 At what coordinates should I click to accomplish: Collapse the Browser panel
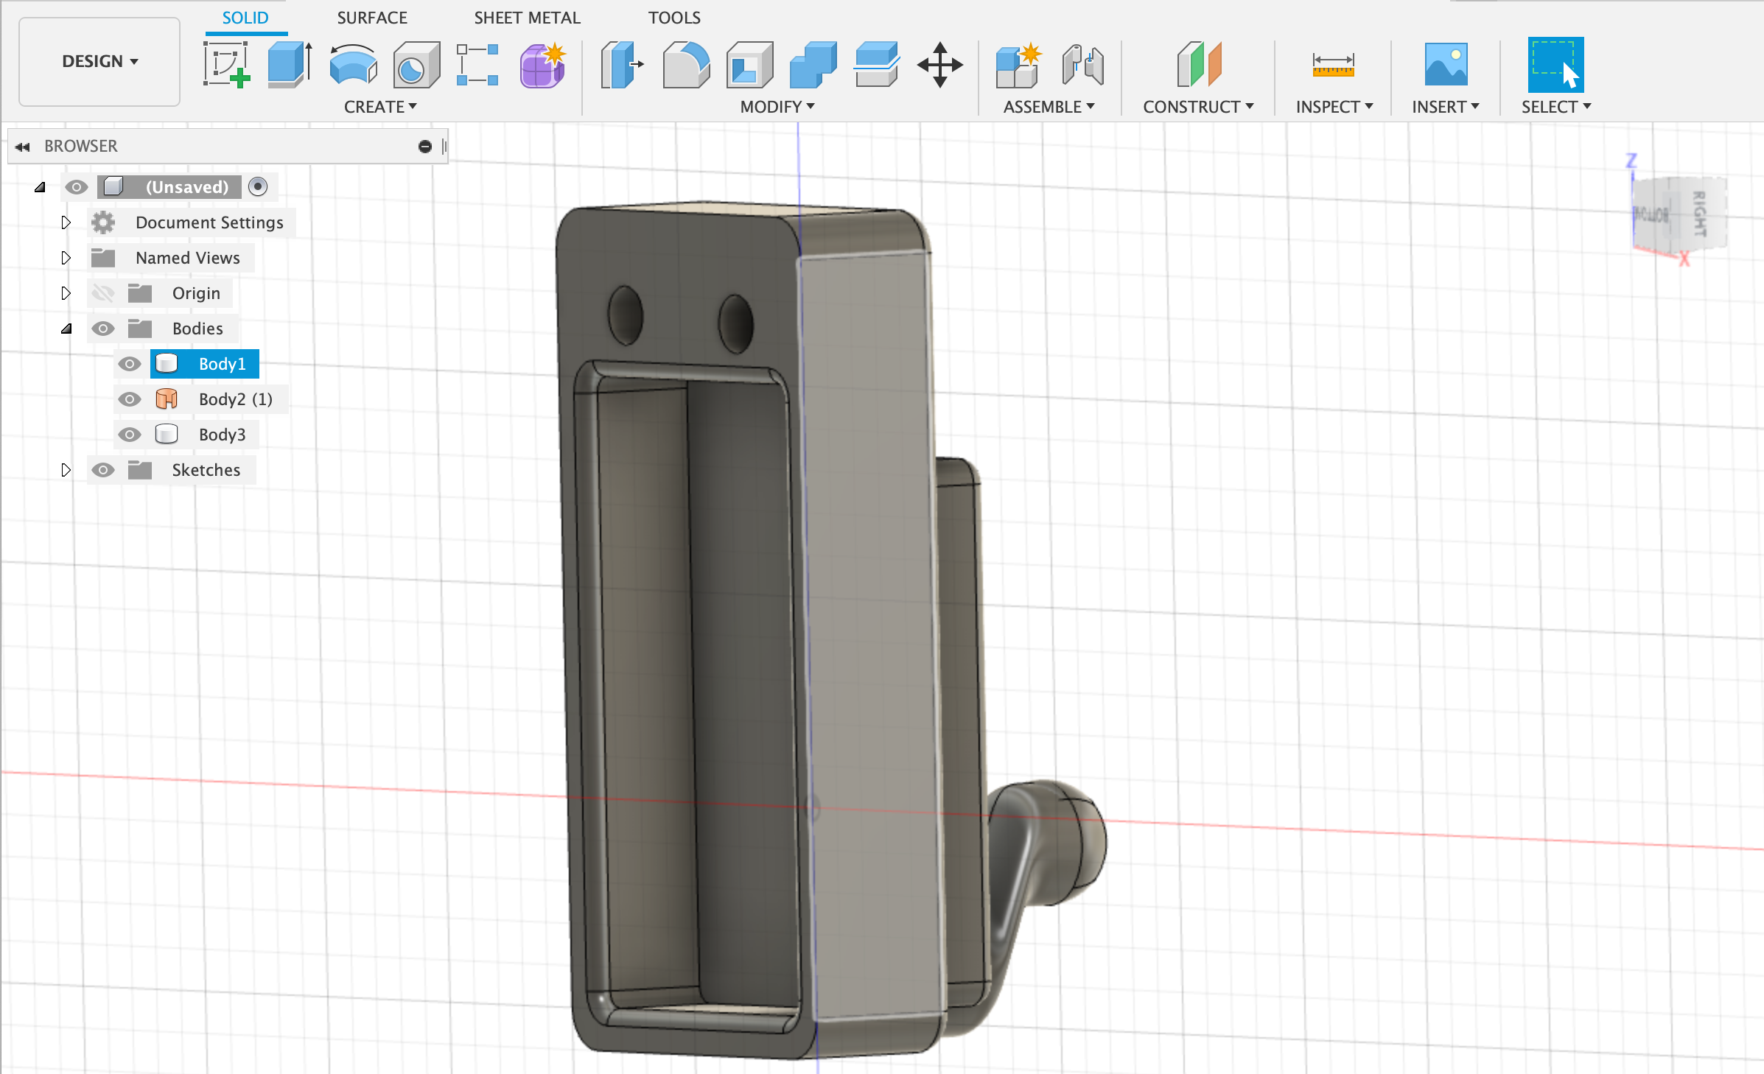coord(23,146)
